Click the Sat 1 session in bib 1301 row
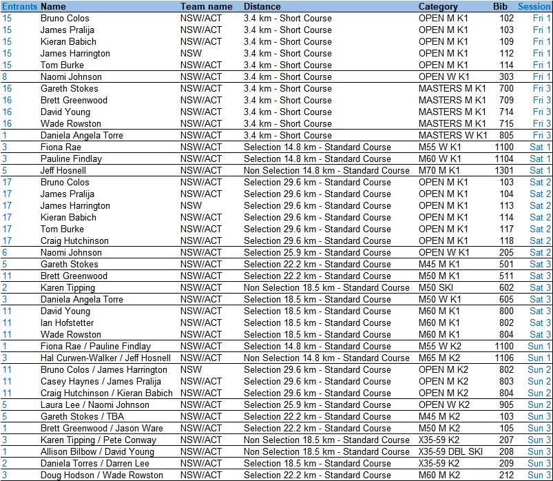Image resolution: width=553 pixels, height=481 pixels. [x=540, y=171]
